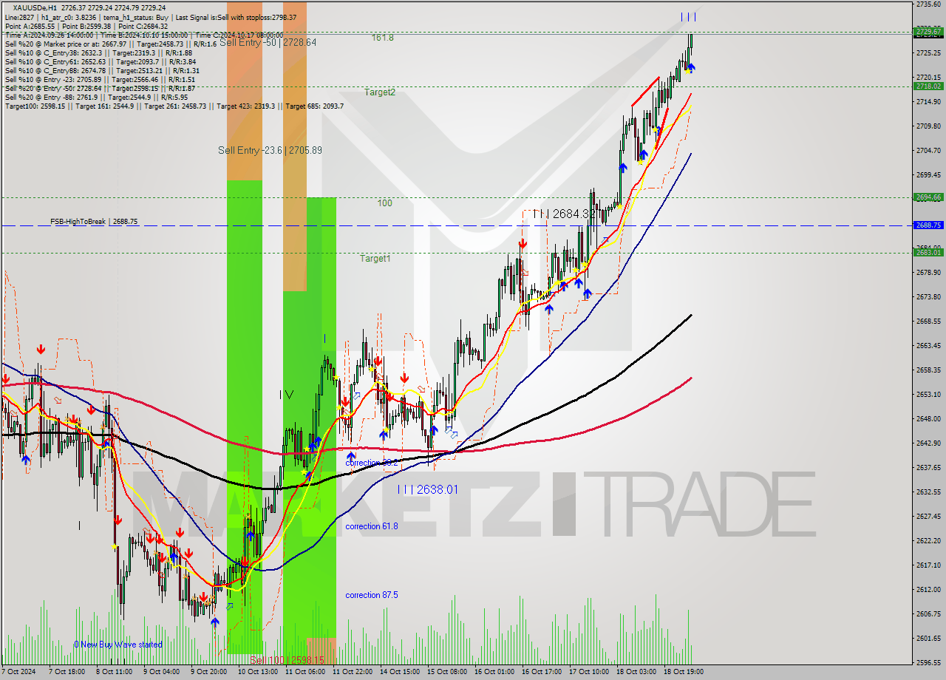
Task: Click the 'FSB-HighToBreak | 2688.75' label
Action: tap(94, 221)
